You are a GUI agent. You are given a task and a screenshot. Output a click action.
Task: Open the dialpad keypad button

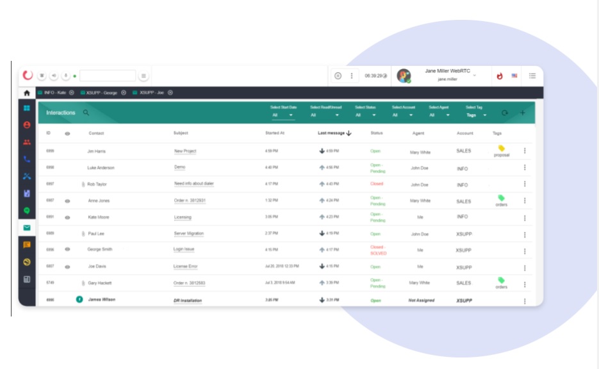coord(144,76)
